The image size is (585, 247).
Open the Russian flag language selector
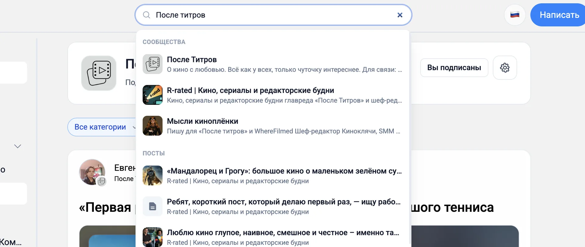pos(515,15)
